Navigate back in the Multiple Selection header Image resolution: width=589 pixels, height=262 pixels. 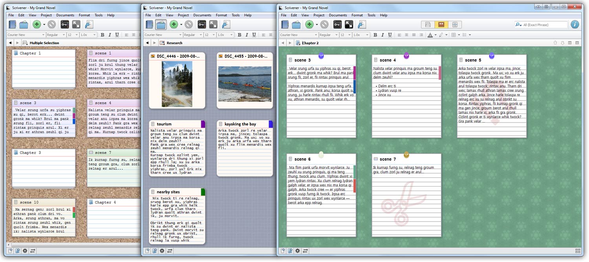[x=10, y=43]
